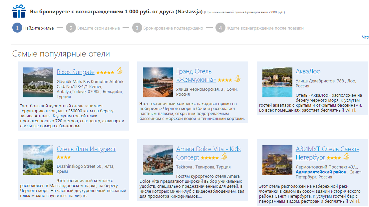Screen dimensions: 369x207
Task: Click the Amara Dolce Vita waterpark photo
Action: tap(158, 160)
